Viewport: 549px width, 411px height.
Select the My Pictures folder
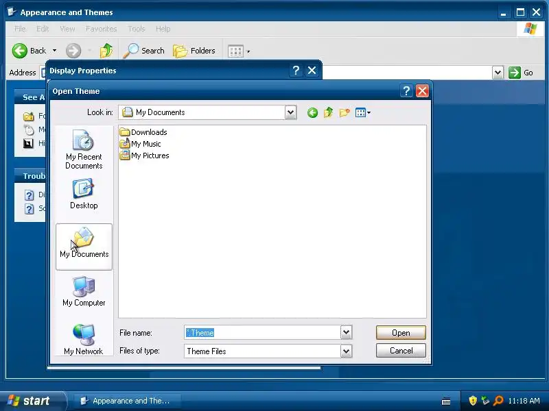click(x=144, y=155)
